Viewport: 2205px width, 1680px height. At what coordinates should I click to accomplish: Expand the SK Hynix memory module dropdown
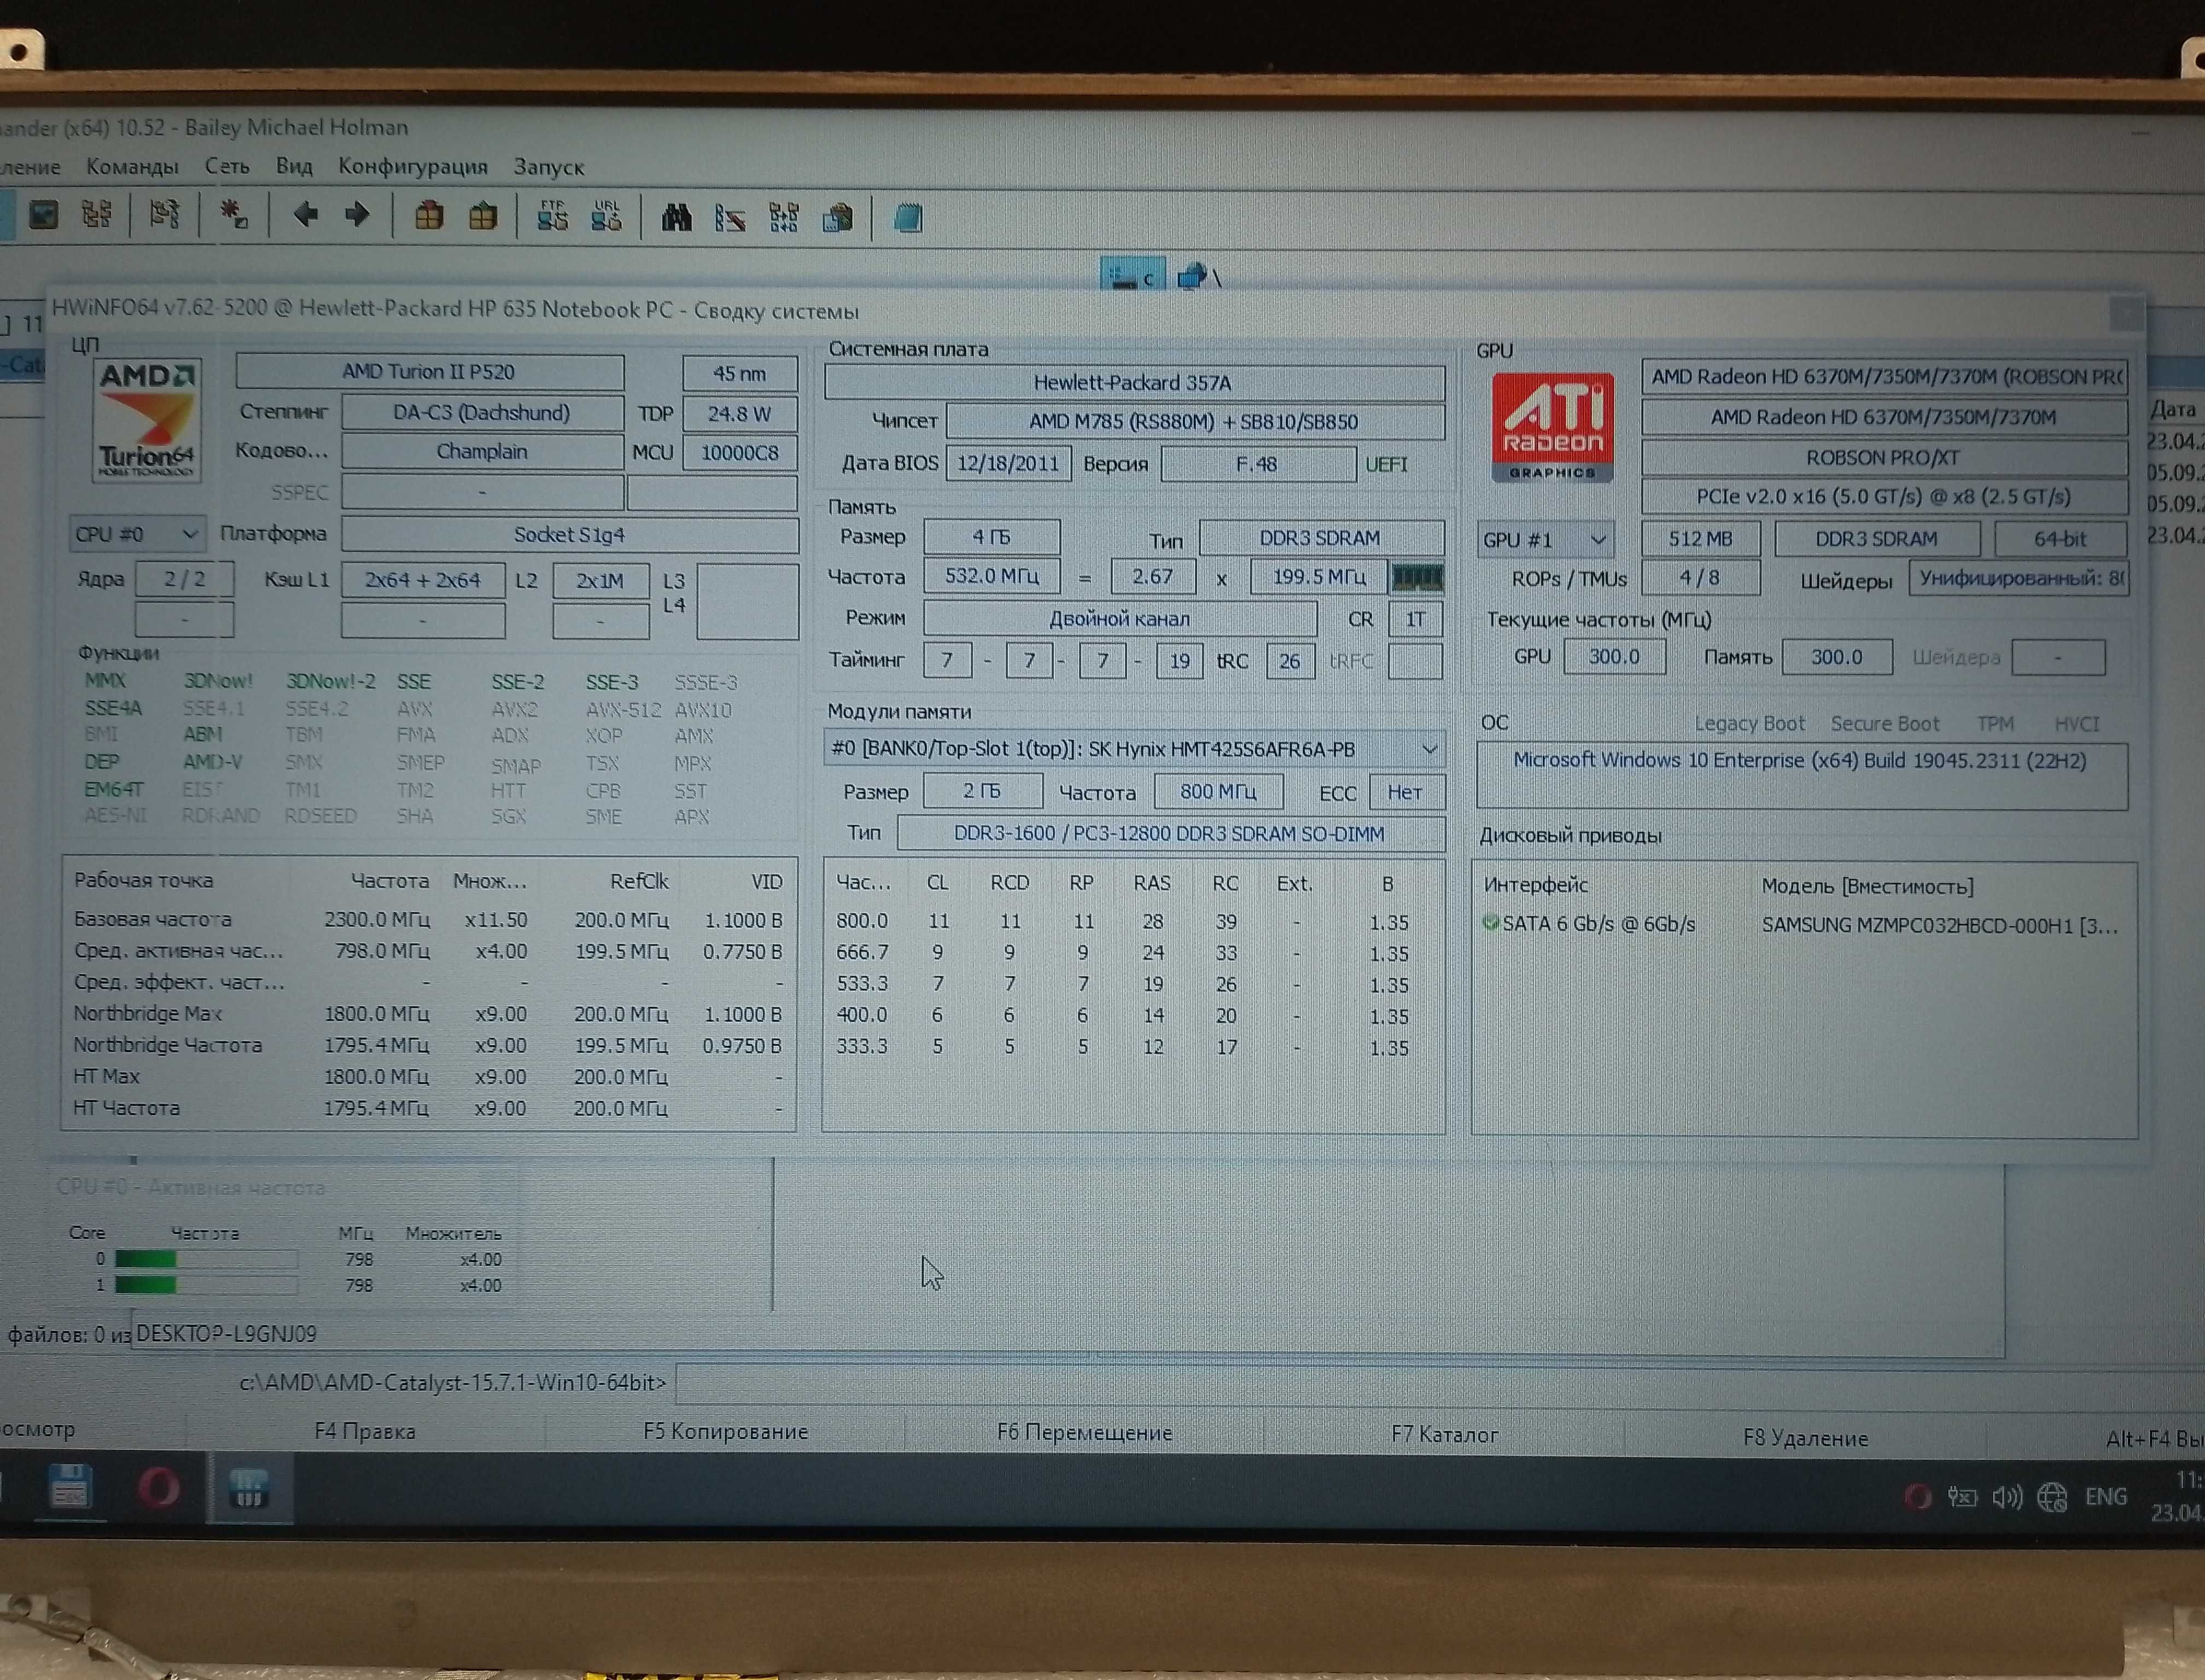1134,749
